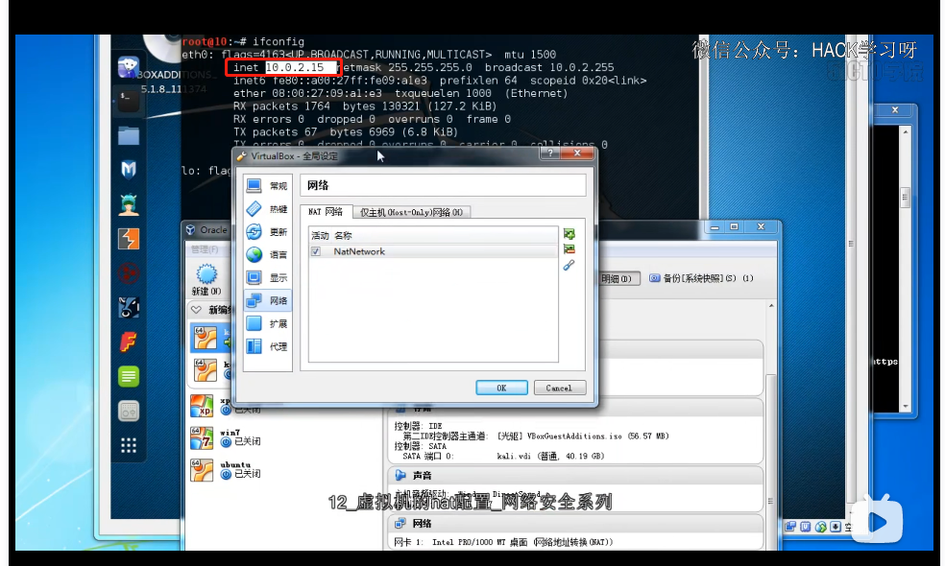Add a new NAT network

[569, 234]
